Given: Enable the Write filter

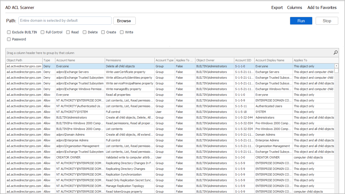Looking at the screenshot, I should point(122,32).
